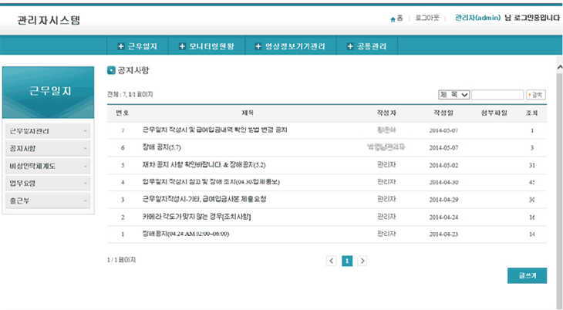Click the 제목 column header
This screenshot has height=310, width=563.
248,113
